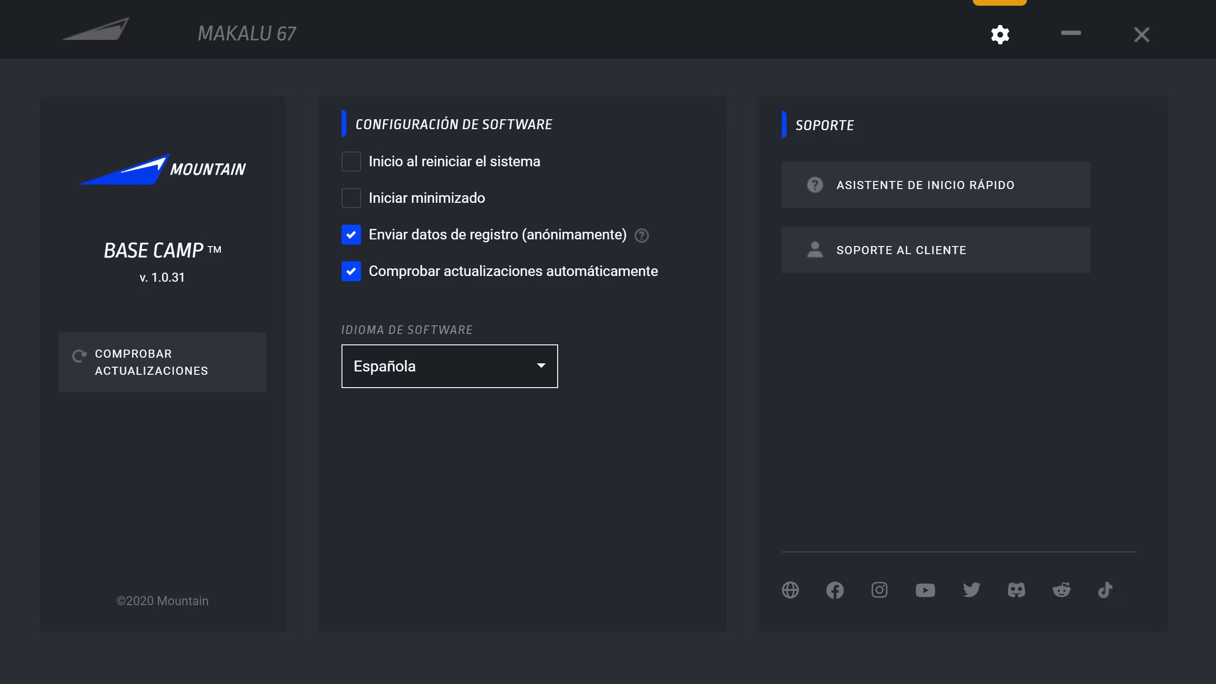The width and height of the screenshot is (1216, 684).
Task: Enable Iniciar minimizado checkbox
Action: coord(351,198)
